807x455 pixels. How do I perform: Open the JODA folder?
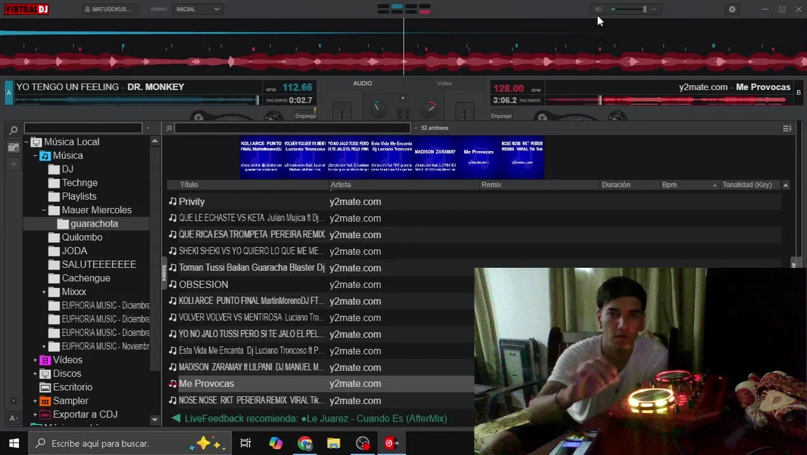75,251
